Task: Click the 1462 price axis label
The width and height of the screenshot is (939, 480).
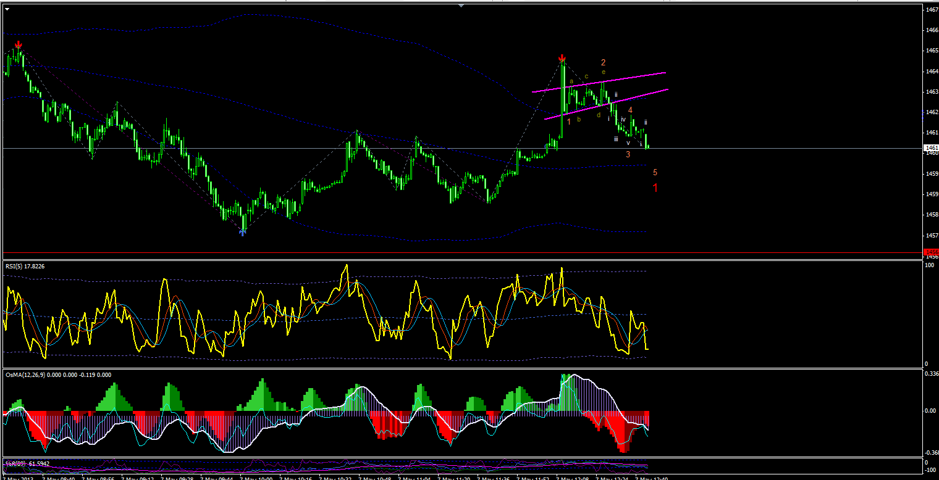Action: click(932, 112)
